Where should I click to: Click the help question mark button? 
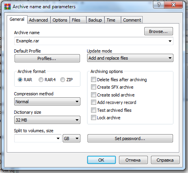pyautogui.click(x=159, y=5)
